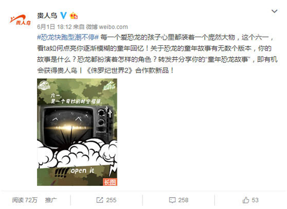The image size is (287, 209).
Task: Open the 贵人鸟 avatar logo
Action: coord(20,20)
